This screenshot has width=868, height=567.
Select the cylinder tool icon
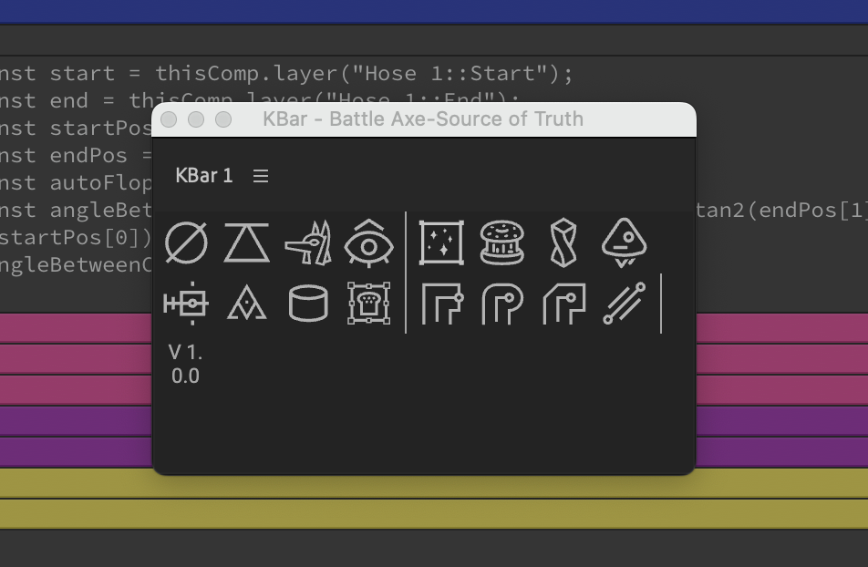click(x=308, y=304)
